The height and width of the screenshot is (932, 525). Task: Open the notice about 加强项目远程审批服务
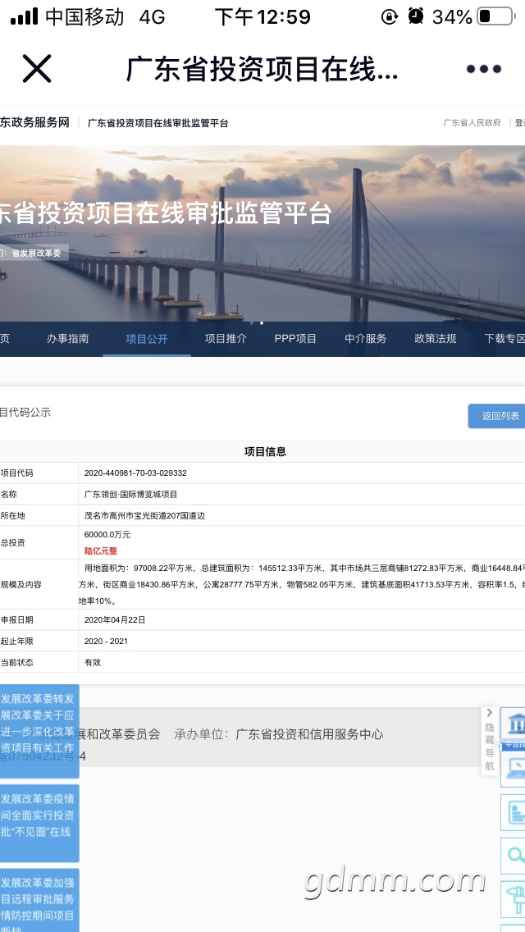(39, 901)
